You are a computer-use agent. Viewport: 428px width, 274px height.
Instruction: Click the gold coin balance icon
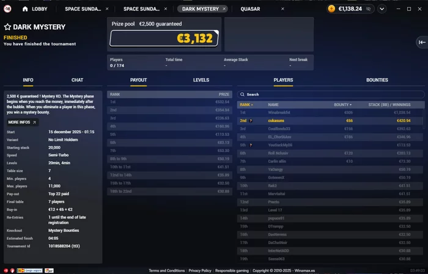(x=331, y=9)
